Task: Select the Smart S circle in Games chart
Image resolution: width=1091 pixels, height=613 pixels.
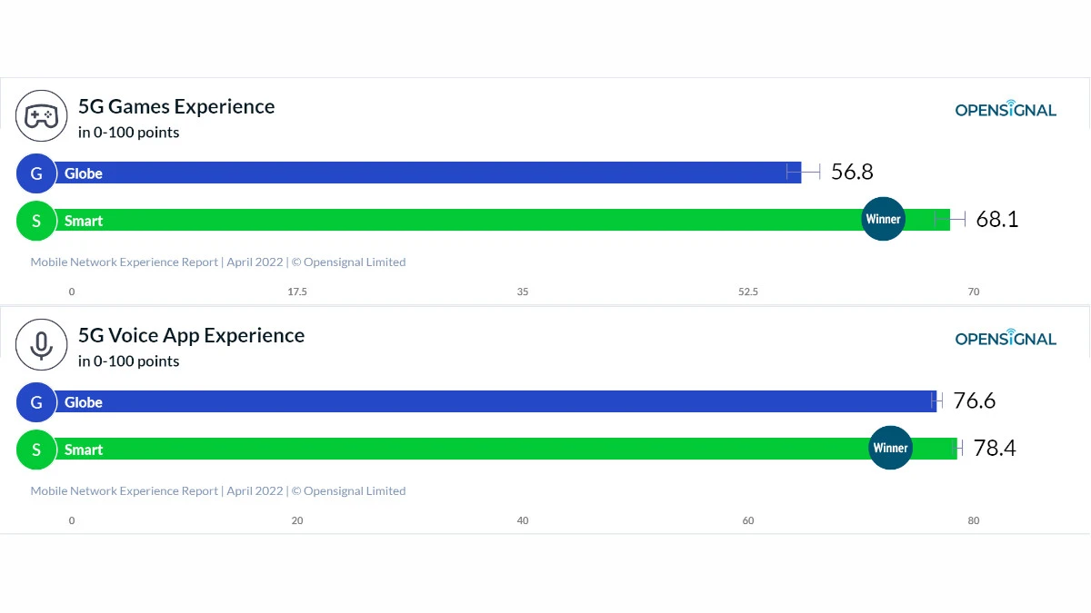Action: (36, 221)
